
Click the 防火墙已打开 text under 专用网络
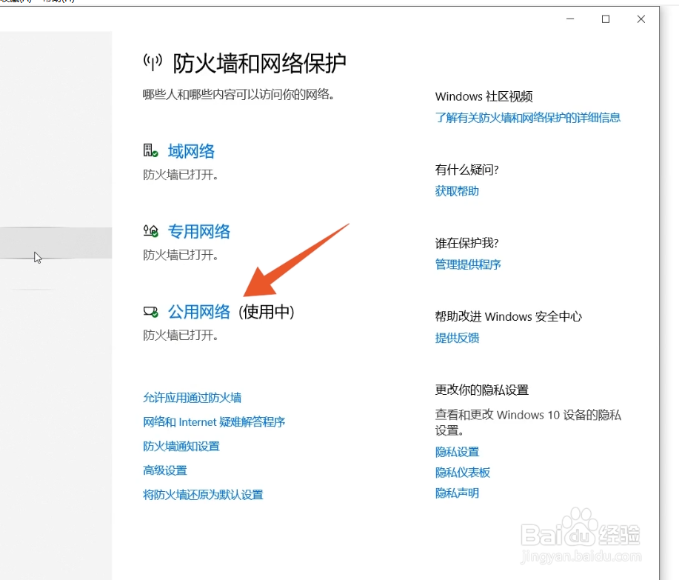click(x=180, y=255)
